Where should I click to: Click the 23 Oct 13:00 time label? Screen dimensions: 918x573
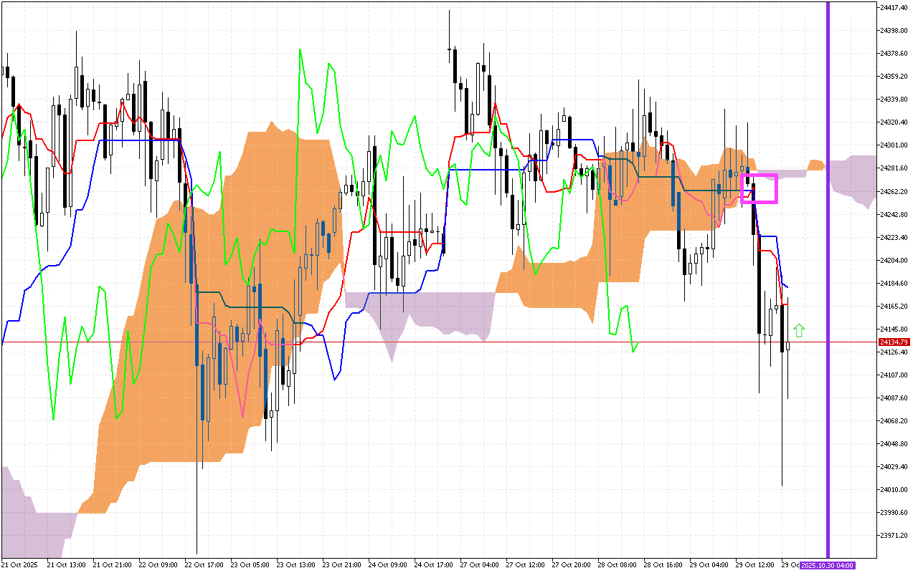tap(296, 565)
